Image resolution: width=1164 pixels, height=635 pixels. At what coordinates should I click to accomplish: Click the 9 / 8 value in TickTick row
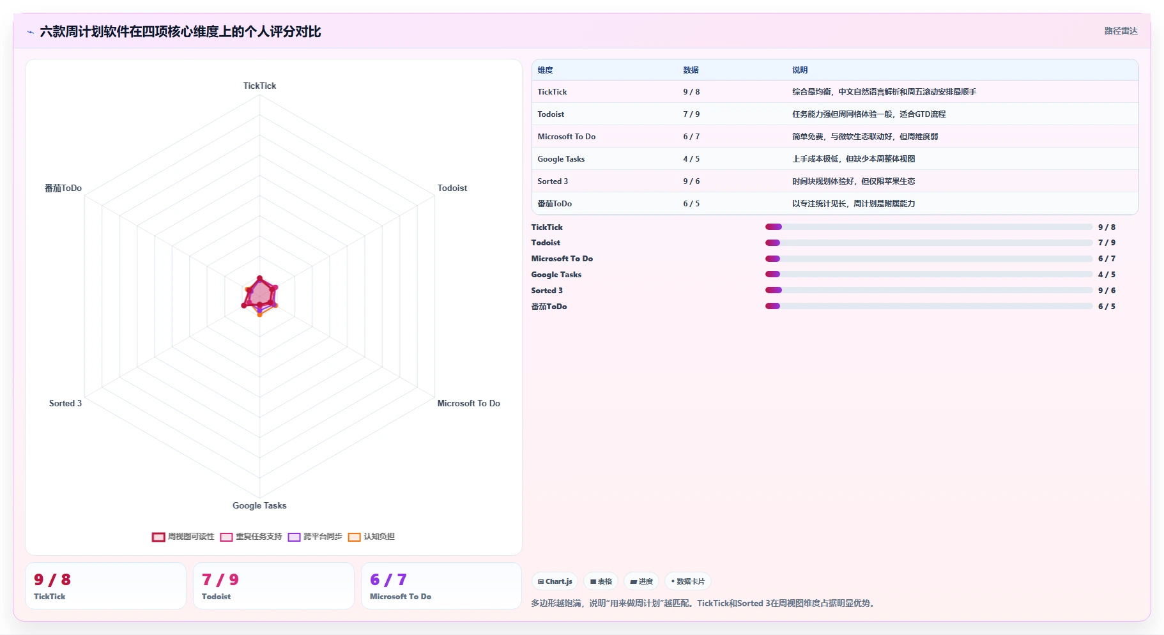[x=691, y=92]
